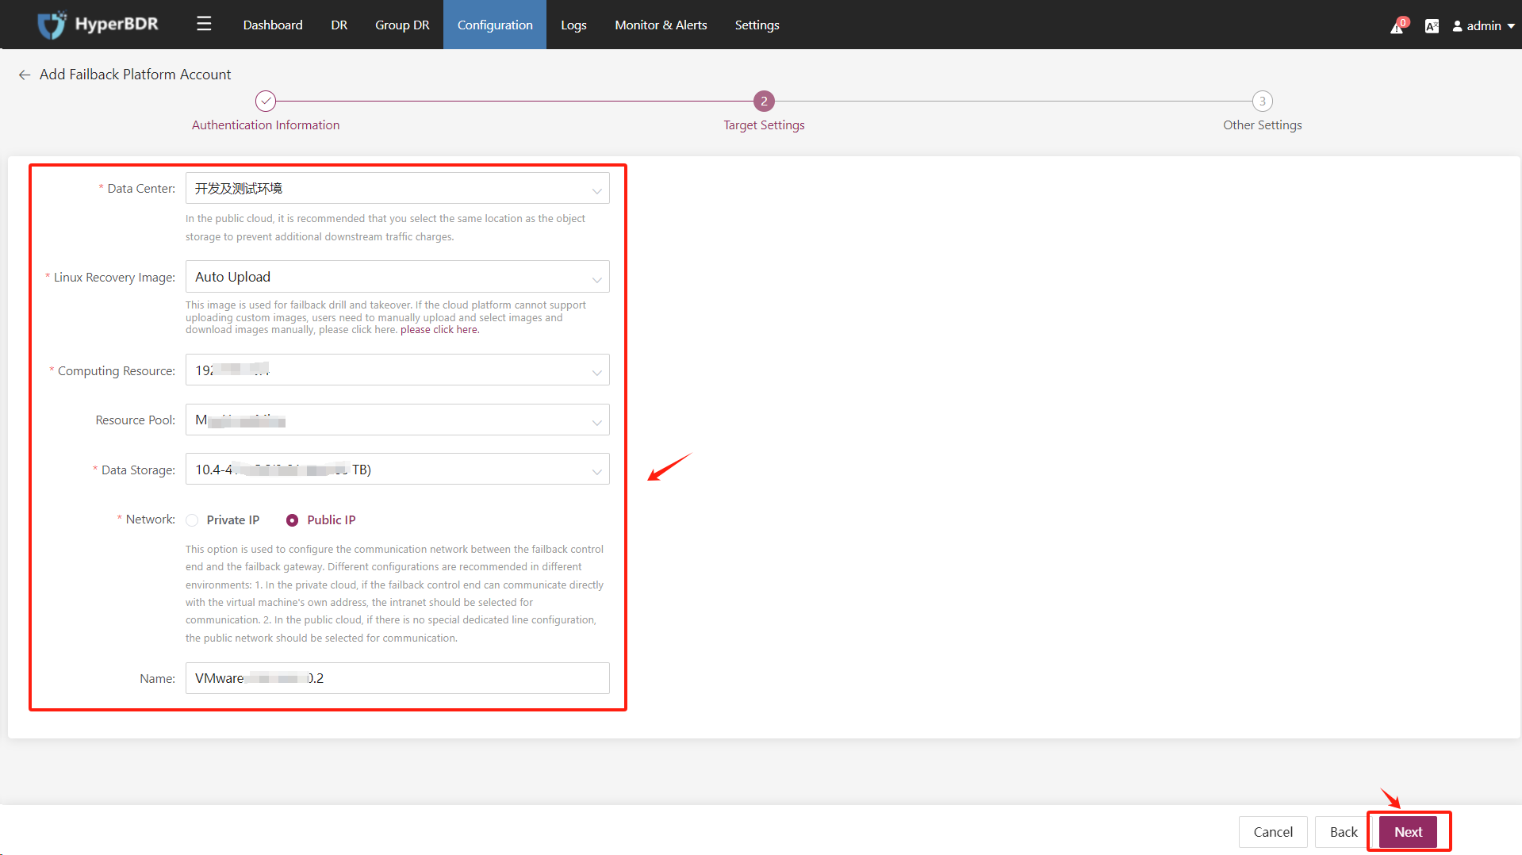This screenshot has width=1522, height=855.
Task: Click the Next button
Action: click(1408, 832)
